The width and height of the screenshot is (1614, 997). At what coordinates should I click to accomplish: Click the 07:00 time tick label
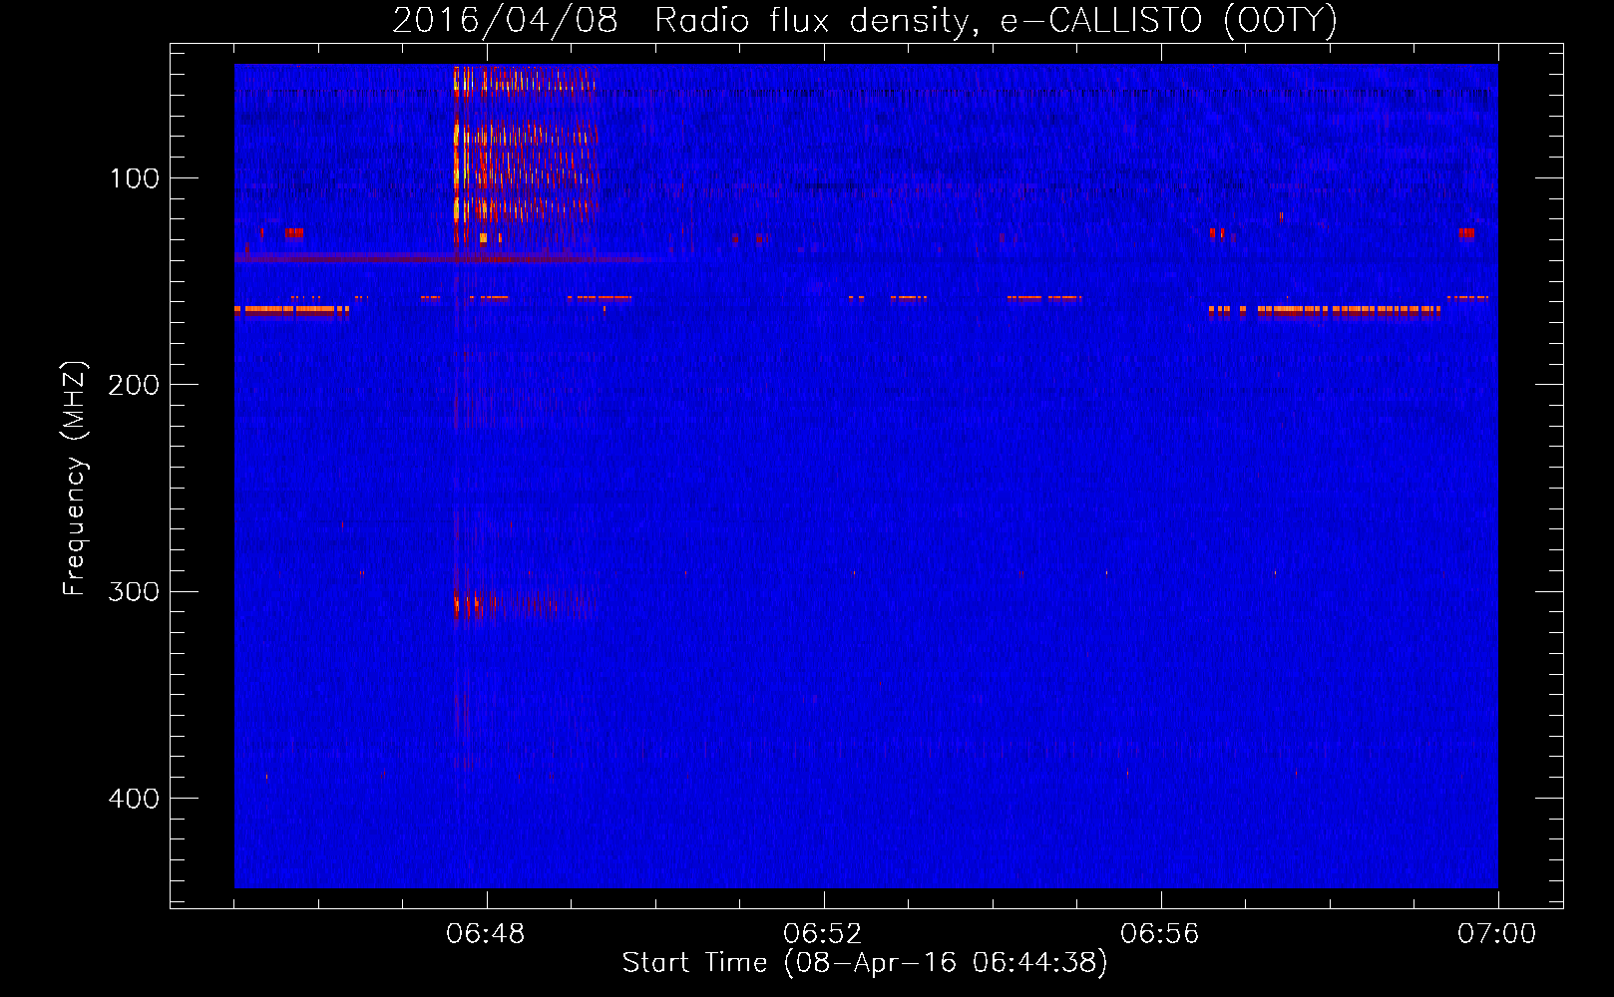[x=1496, y=934]
